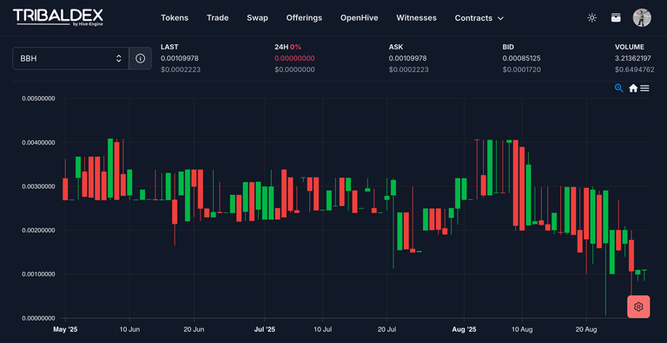Click the BID value 0.00085125

tap(521, 58)
